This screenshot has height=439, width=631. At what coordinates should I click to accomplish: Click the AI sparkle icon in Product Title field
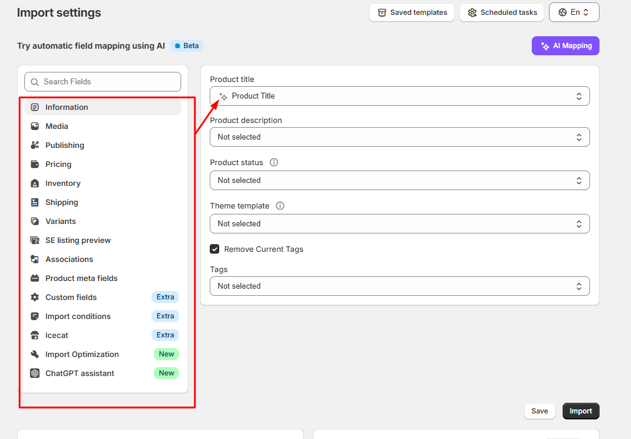click(223, 96)
